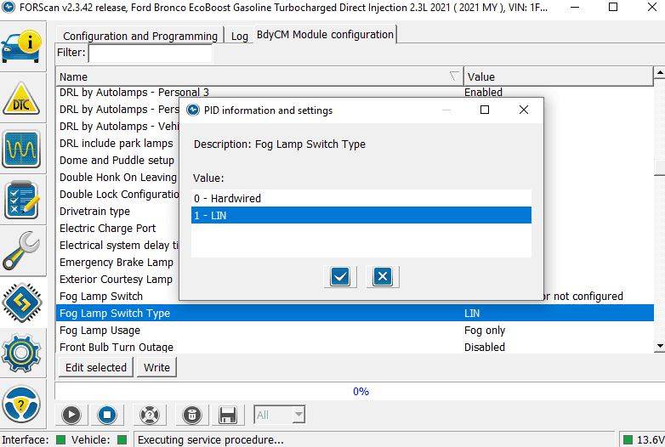Viewport: 665px width, 447px height.
Task: Open the gear settings section
Action: click(21, 354)
